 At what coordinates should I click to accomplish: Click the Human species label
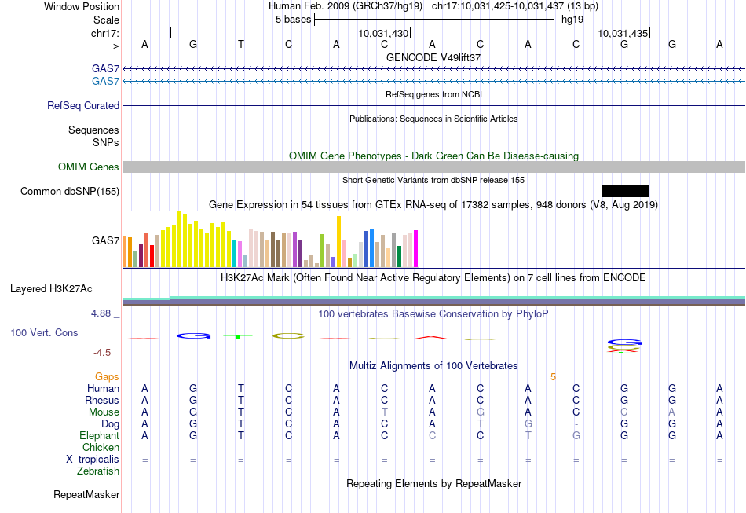tap(103, 389)
